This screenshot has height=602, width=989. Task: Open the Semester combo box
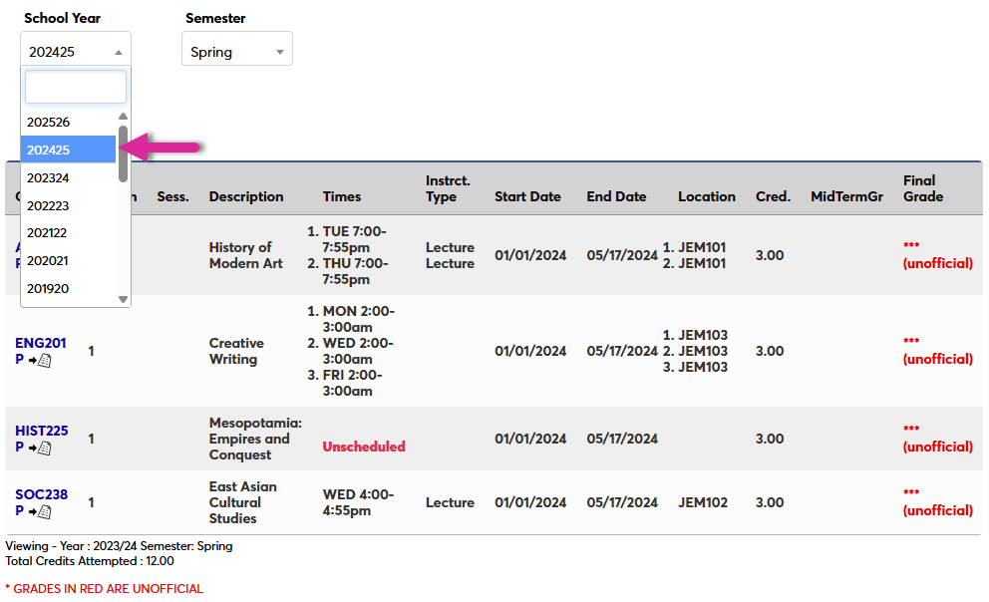[236, 48]
